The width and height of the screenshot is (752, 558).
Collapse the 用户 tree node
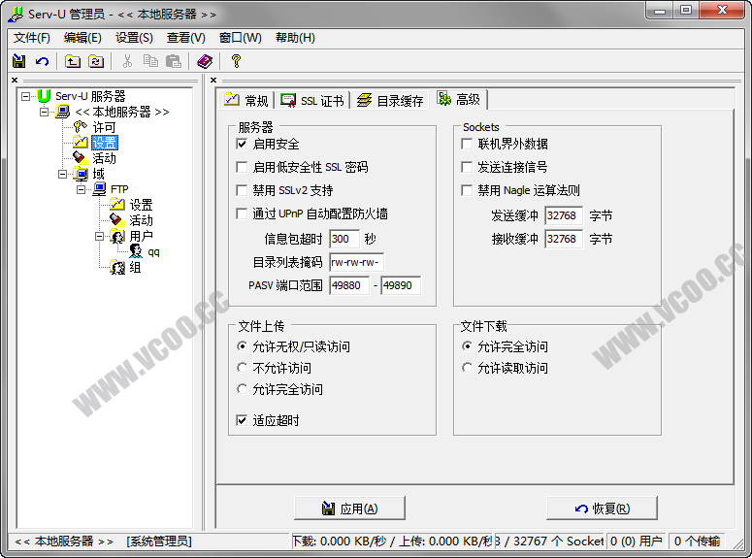coord(100,236)
